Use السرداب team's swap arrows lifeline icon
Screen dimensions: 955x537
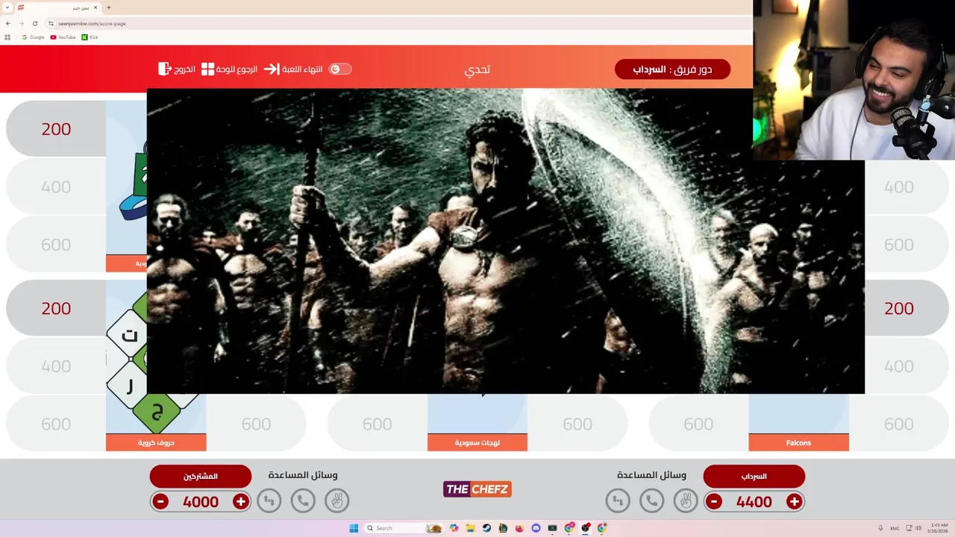[618, 501]
